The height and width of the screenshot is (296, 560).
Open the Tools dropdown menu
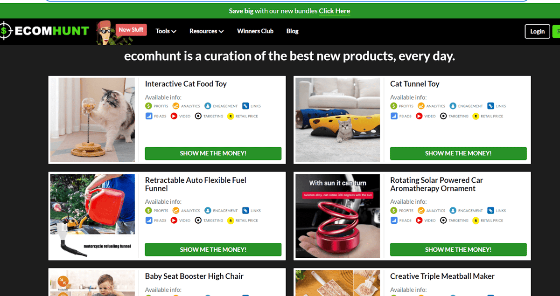(x=166, y=31)
